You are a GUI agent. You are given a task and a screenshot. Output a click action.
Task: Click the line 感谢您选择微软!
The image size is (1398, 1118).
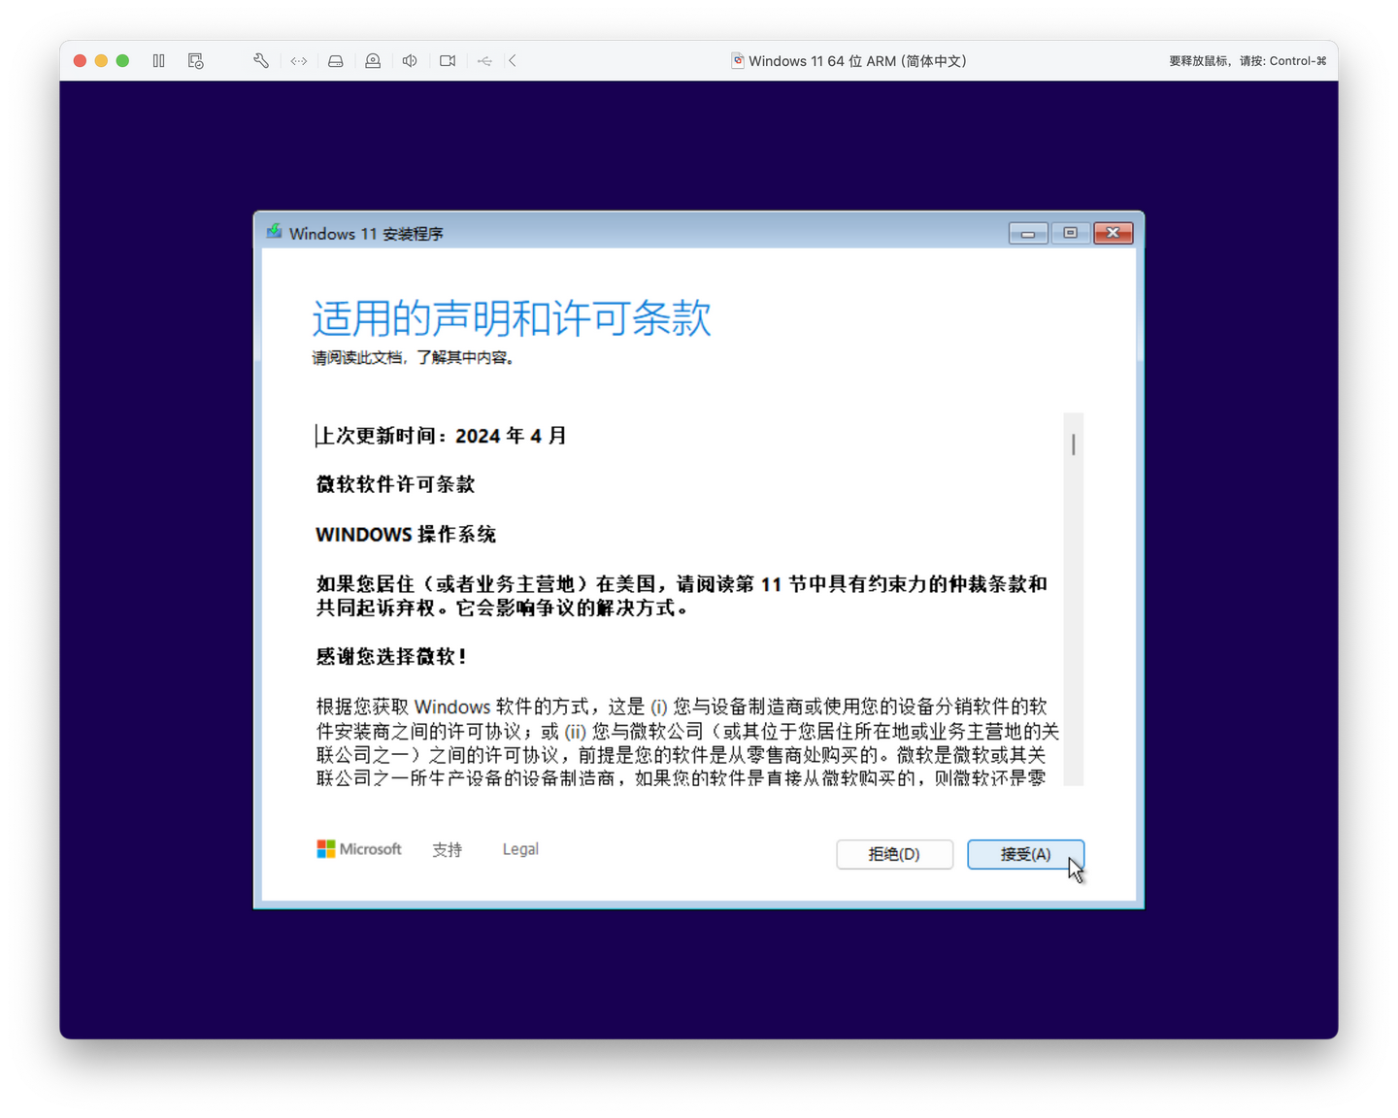pos(391,657)
